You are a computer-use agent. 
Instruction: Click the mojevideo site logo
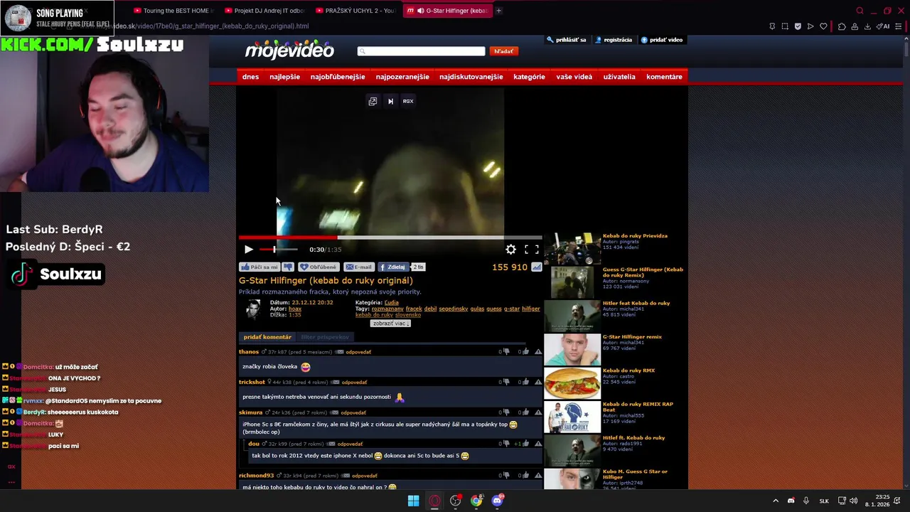point(289,50)
